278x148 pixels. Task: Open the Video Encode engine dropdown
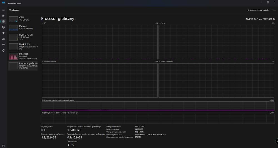(x=49, y=61)
